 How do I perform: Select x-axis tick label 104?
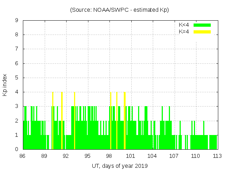click(152, 156)
